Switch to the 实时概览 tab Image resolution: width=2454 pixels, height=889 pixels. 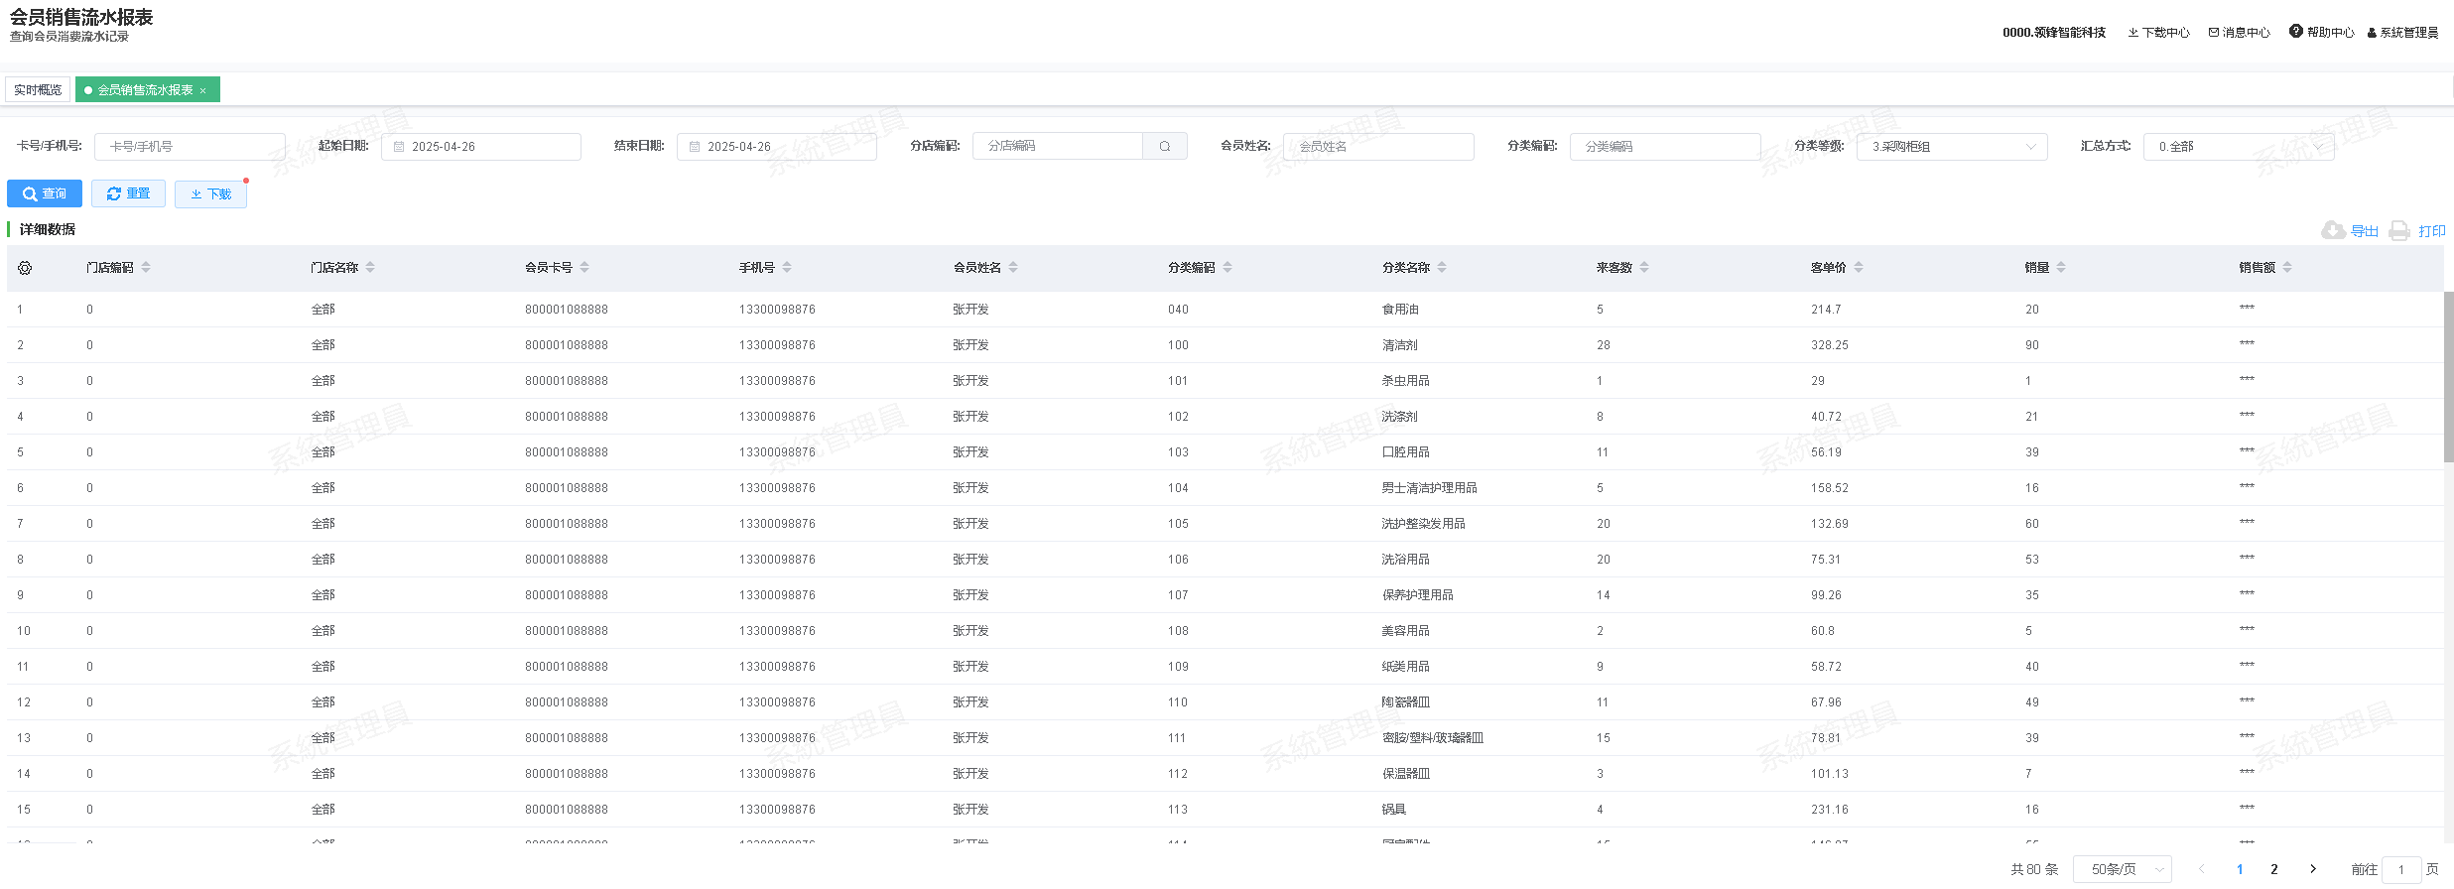38,90
